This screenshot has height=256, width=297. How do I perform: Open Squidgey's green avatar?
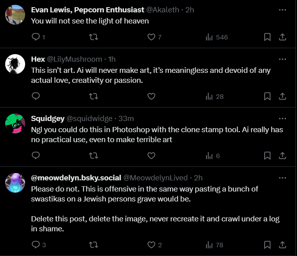pyautogui.click(x=15, y=123)
